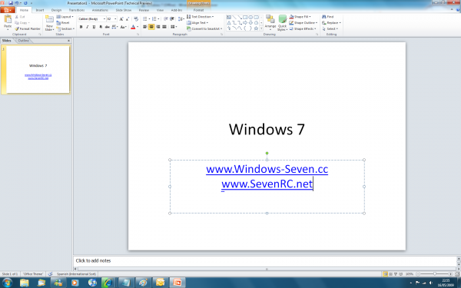Viewport: 461px width, 288px height.
Task: Expand the Shape Outline dropdown
Action: point(303,22)
